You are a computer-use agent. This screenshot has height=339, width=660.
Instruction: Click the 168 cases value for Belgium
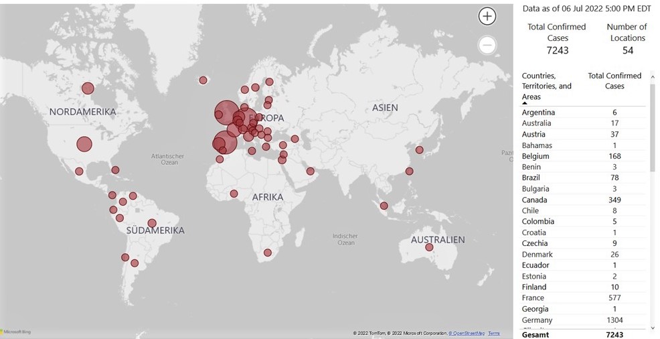[x=614, y=156]
